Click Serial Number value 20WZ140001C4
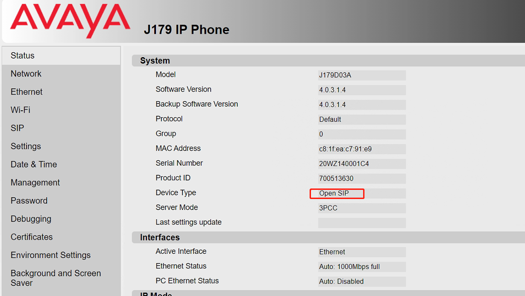The height and width of the screenshot is (296, 525). (362, 164)
